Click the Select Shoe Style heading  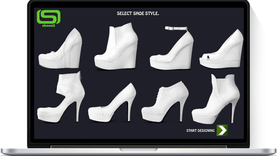[x=138, y=14]
